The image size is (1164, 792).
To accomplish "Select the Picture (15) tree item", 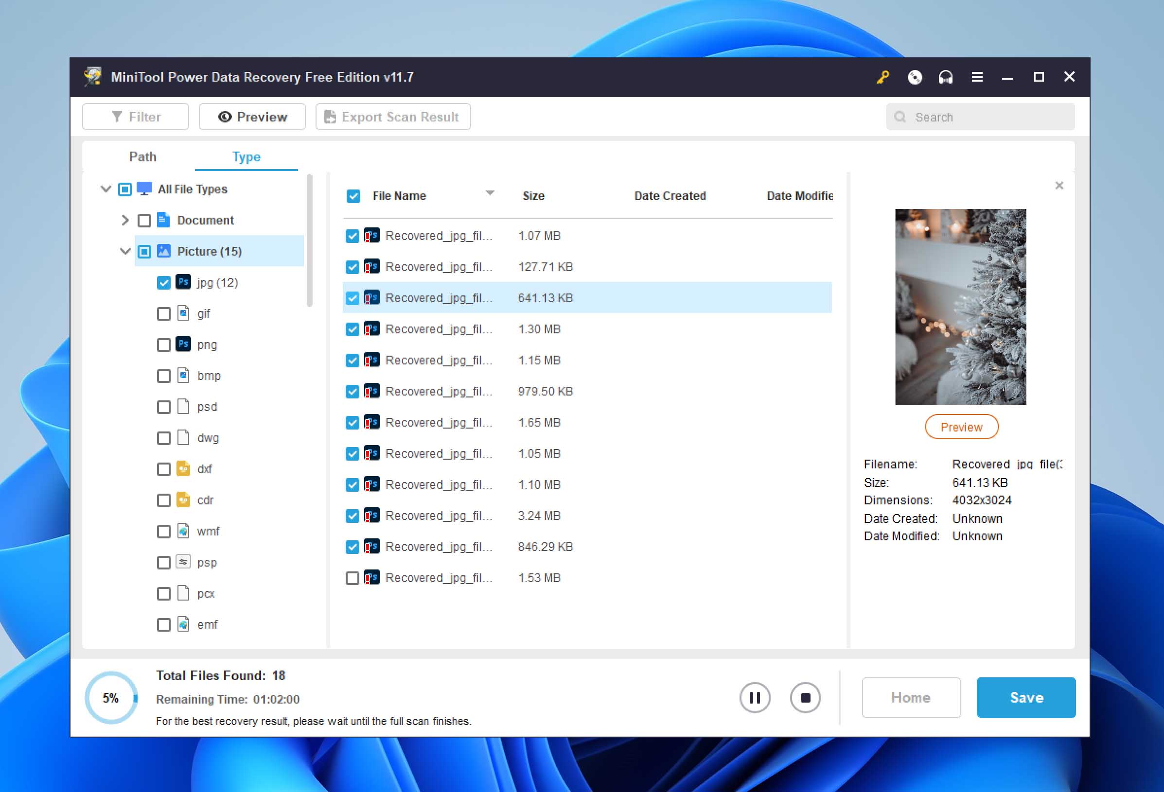I will [x=219, y=251].
